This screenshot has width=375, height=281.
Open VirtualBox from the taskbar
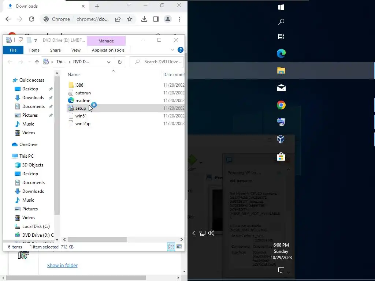(281, 139)
